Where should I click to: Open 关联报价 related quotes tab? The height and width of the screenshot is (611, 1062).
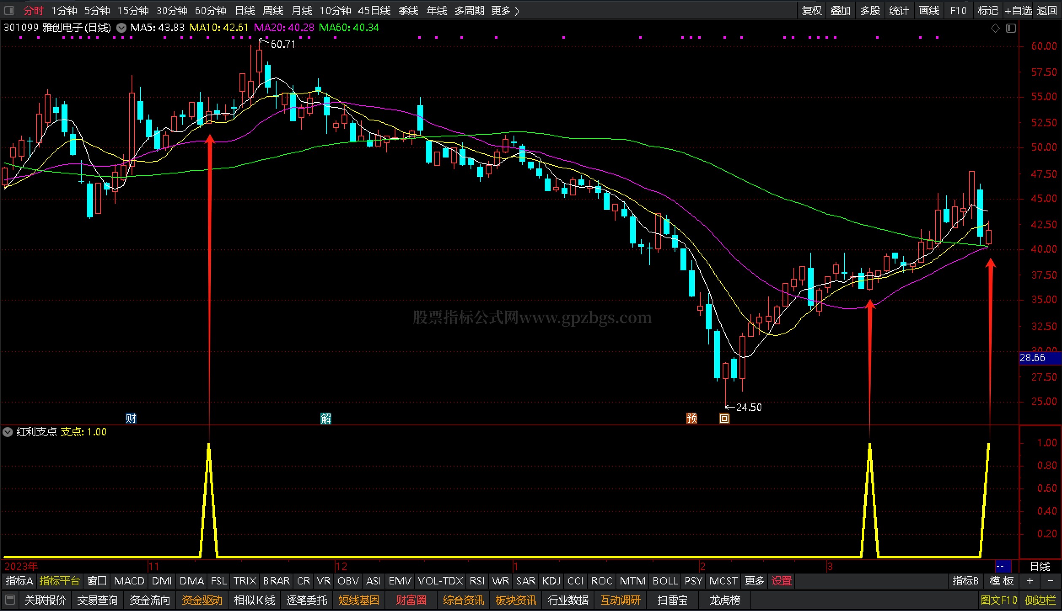pos(45,600)
